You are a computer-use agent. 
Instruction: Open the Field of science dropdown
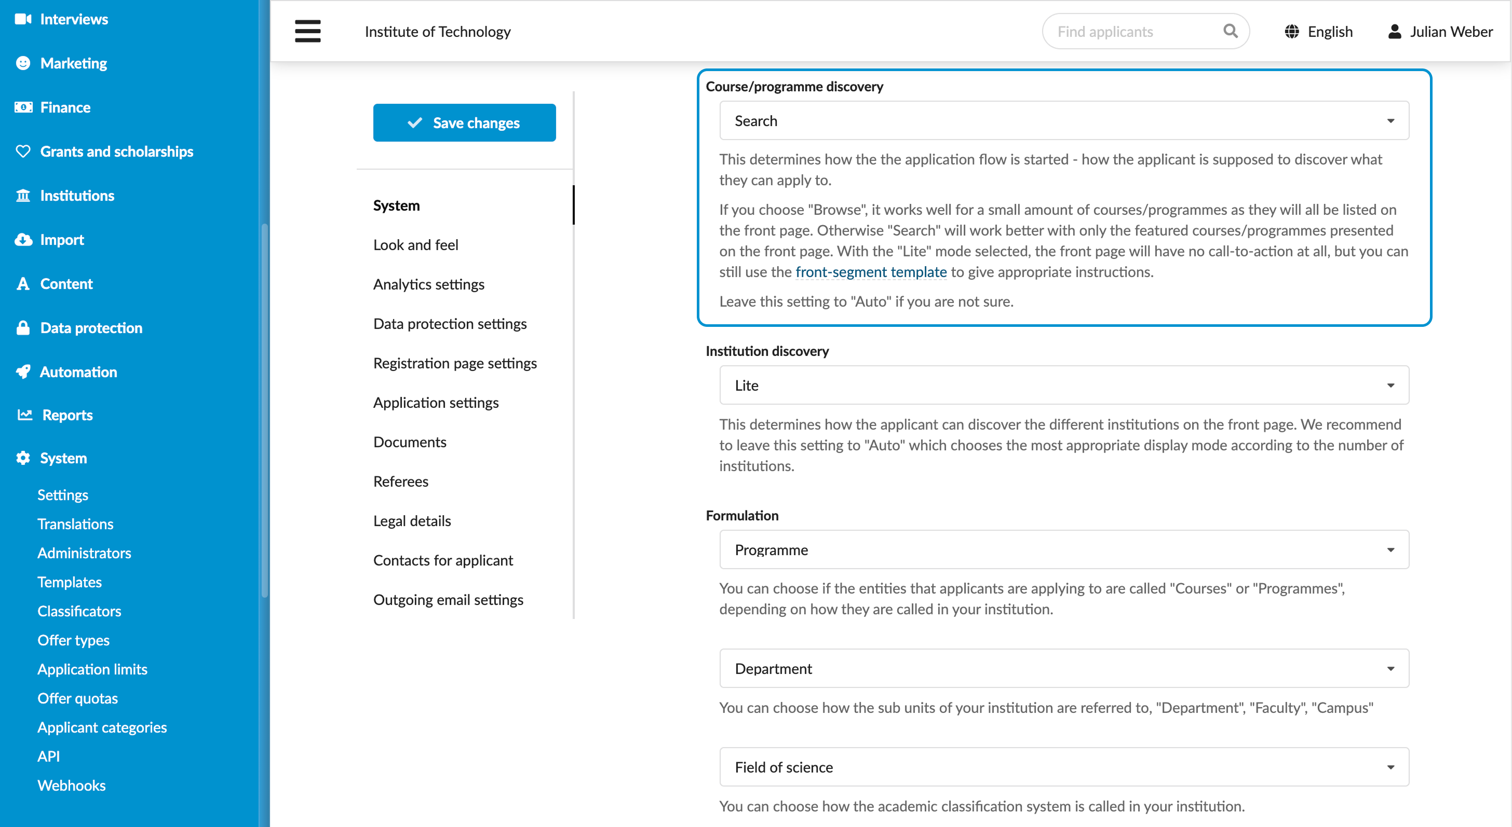click(x=1063, y=767)
